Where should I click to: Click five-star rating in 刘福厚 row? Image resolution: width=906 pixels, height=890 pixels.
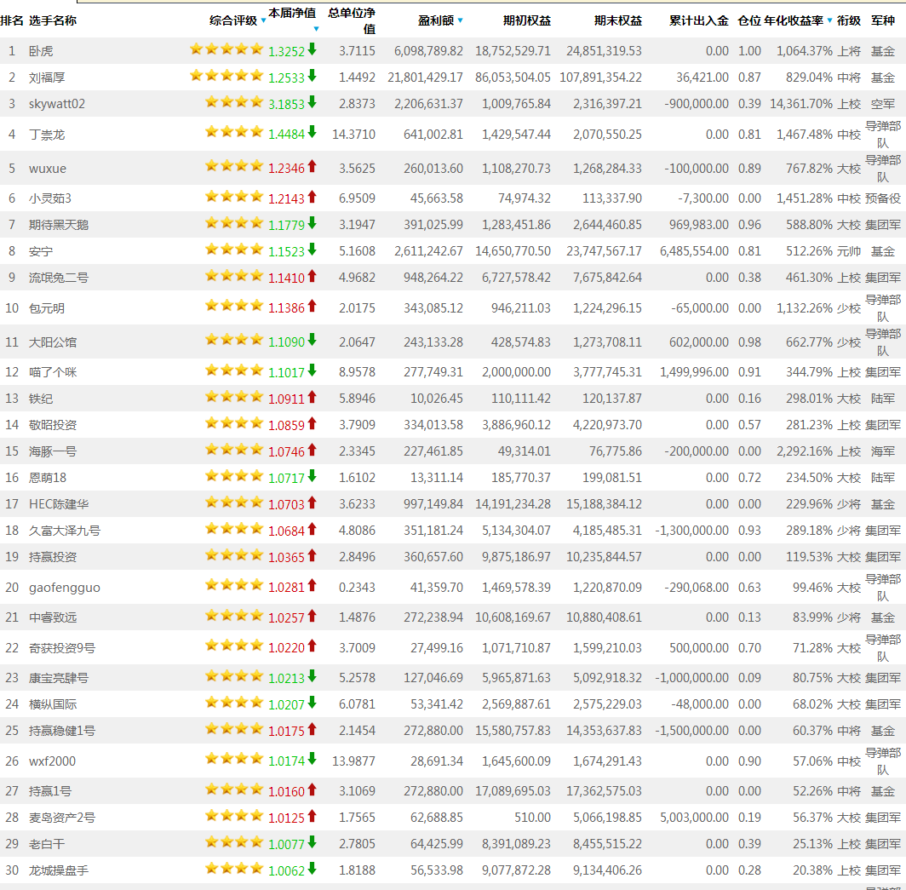[x=226, y=75]
